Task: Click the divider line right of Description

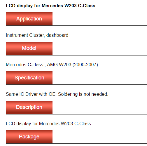Action: click(100, 114)
